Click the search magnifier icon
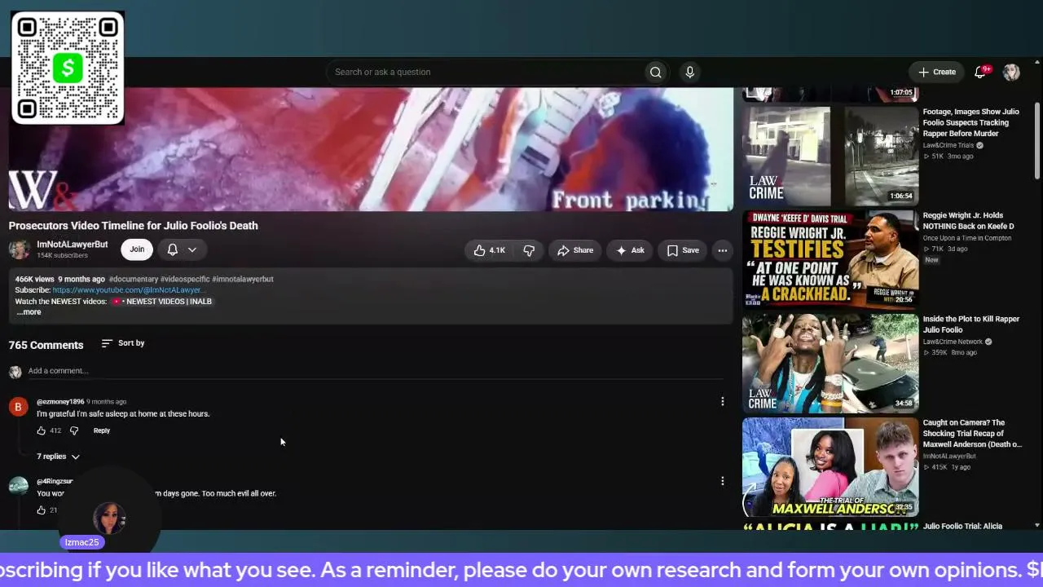This screenshot has width=1043, height=587. [x=655, y=72]
